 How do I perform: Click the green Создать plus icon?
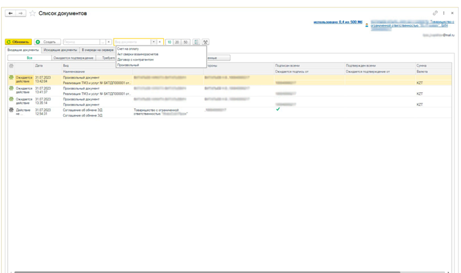point(38,42)
